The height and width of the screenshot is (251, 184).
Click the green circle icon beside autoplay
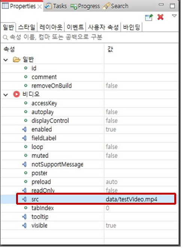26,112
